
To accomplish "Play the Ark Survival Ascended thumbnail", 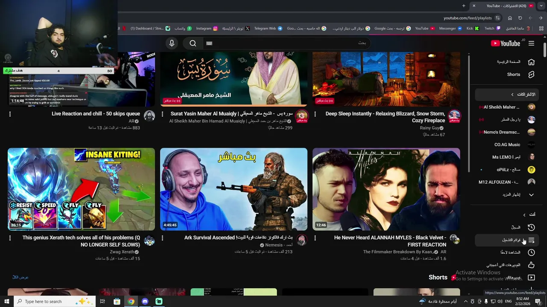I will pyautogui.click(x=234, y=189).
